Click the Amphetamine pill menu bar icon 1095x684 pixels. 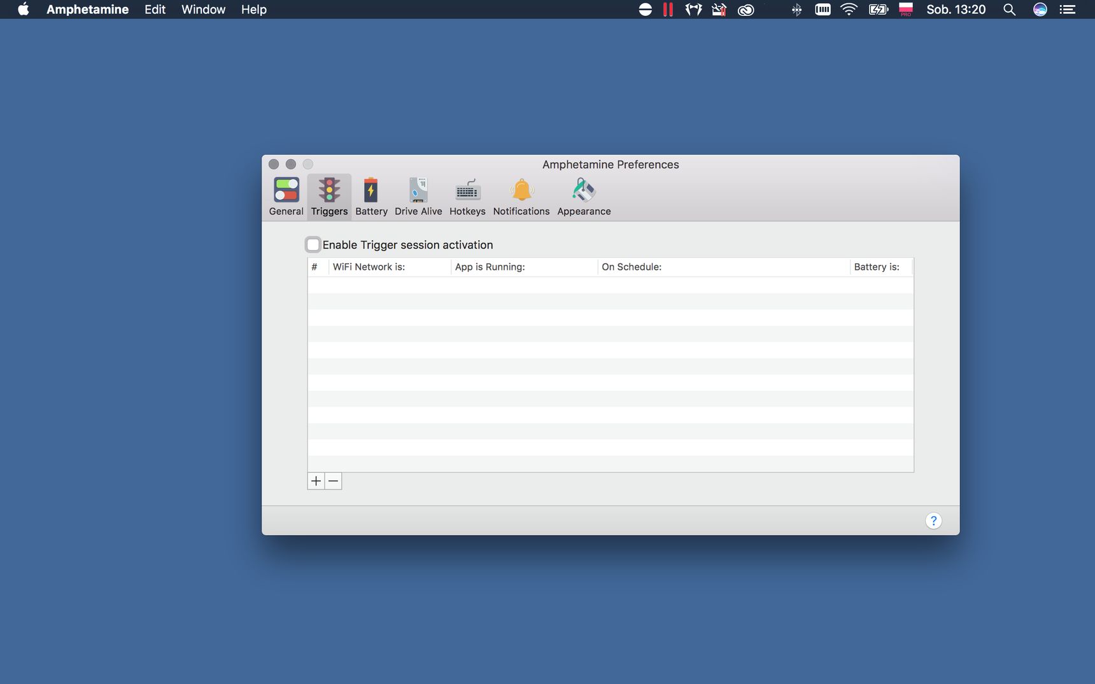pos(645,10)
